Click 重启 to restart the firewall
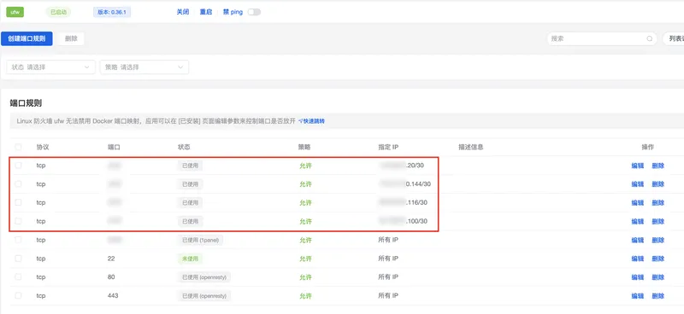This screenshot has height=314, width=684. (206, 12)
